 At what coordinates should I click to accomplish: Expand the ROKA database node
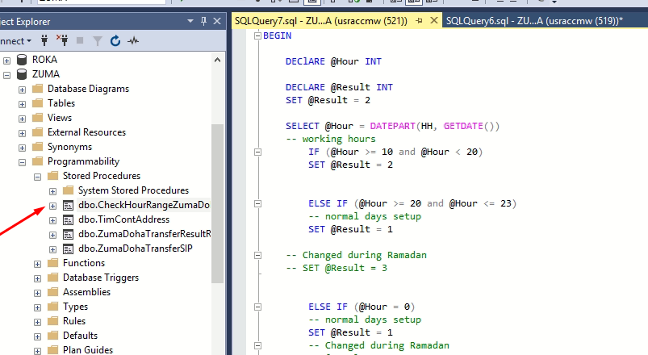pyautogui.click(x=7, y=60)
